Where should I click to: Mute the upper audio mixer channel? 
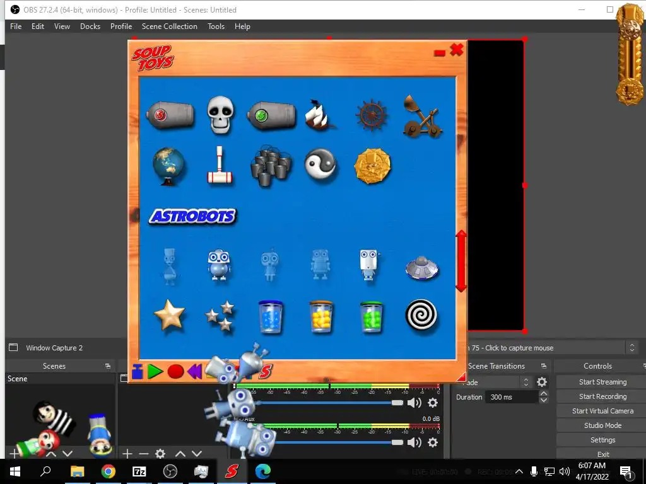click(414, 403)
